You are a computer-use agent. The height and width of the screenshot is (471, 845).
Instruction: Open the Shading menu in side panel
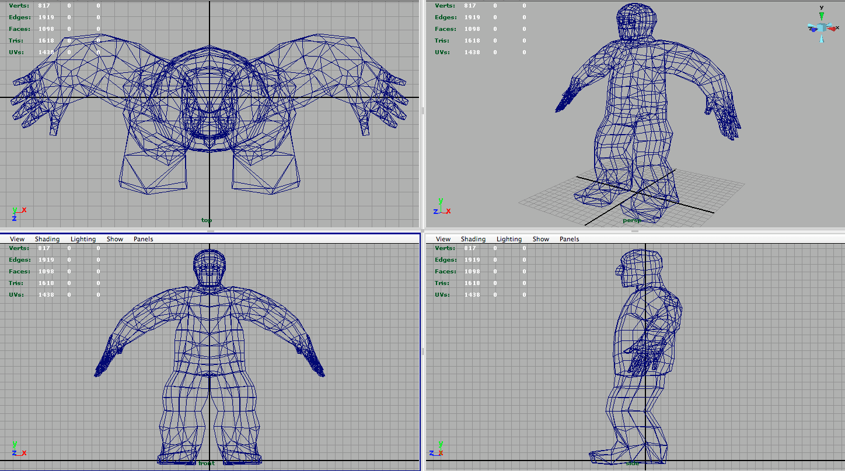pyautogui.click(x=473, y=239)
